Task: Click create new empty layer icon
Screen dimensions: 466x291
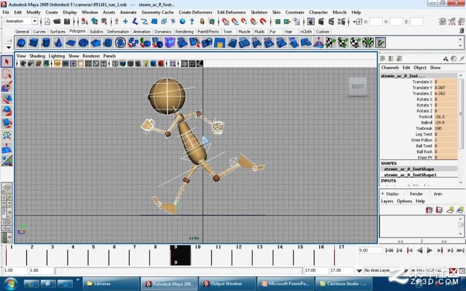Action: [450, 210]
